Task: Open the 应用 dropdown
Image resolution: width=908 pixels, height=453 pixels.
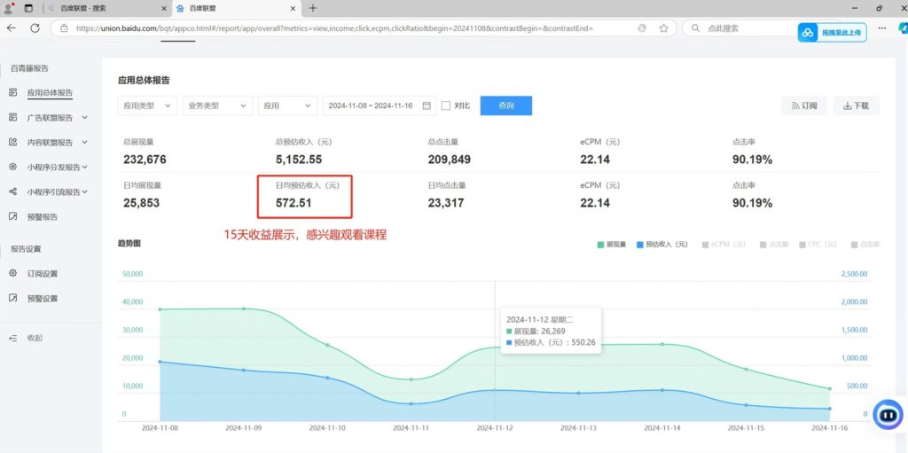Action: click(287, 105)
